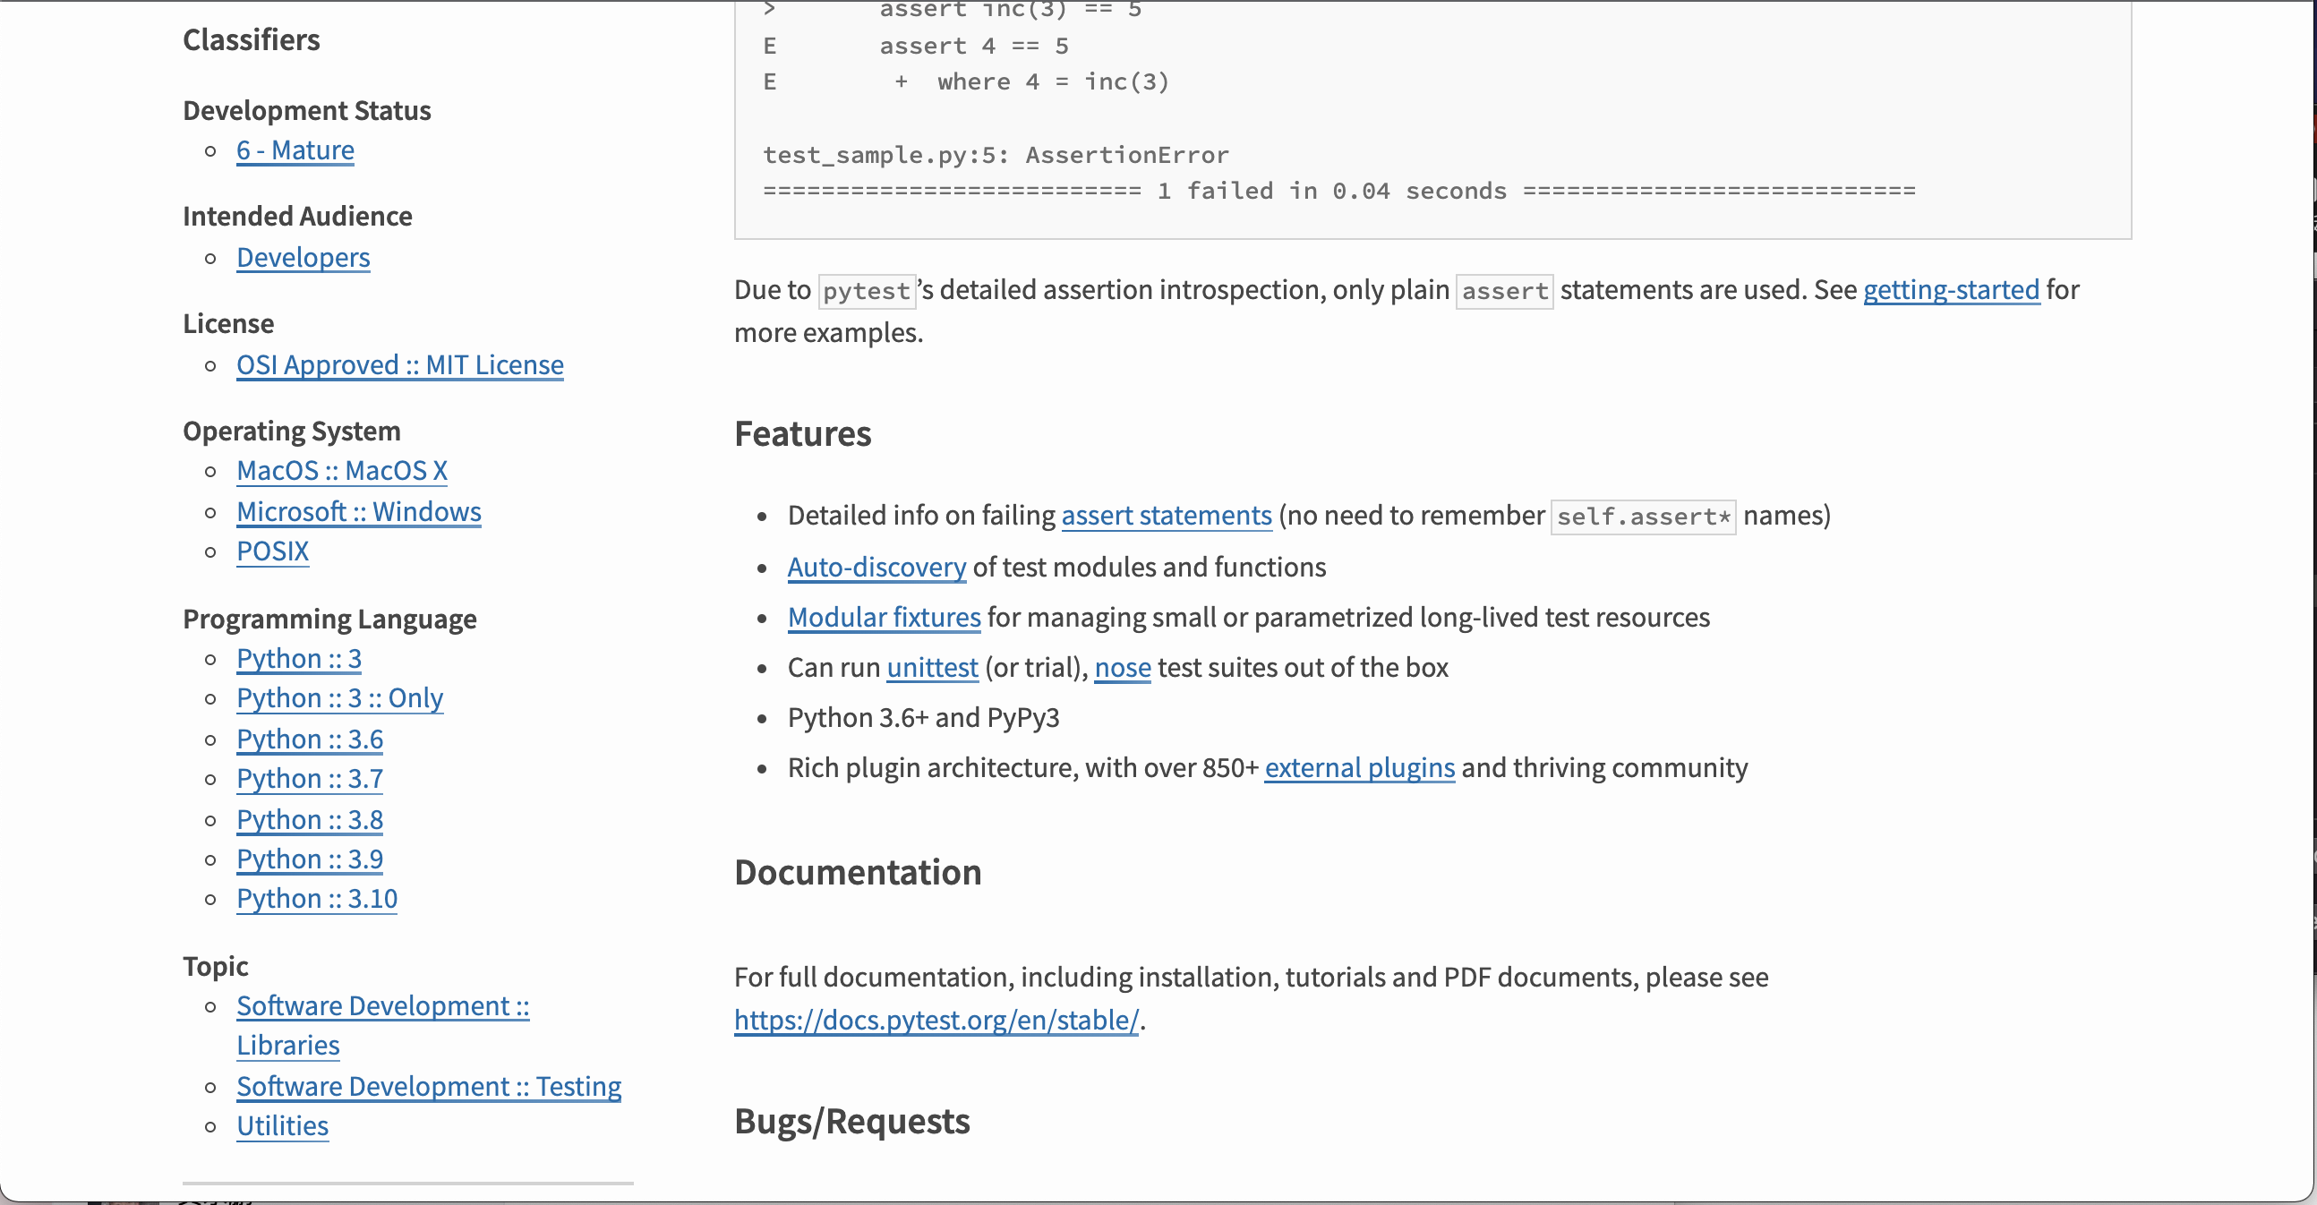Screen dimensions: 2317x1205
Task: Click the Auto-discovery feature link
Action: point(876,568)
